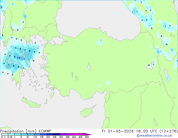Click the 45–50 mm legend color swatch
The image size is (178, 138).
(83, 134)
